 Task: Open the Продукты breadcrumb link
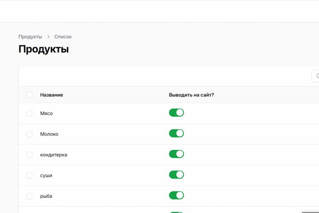[30, 37]
